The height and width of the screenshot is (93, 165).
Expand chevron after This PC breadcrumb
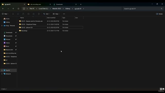coord(37,9)
